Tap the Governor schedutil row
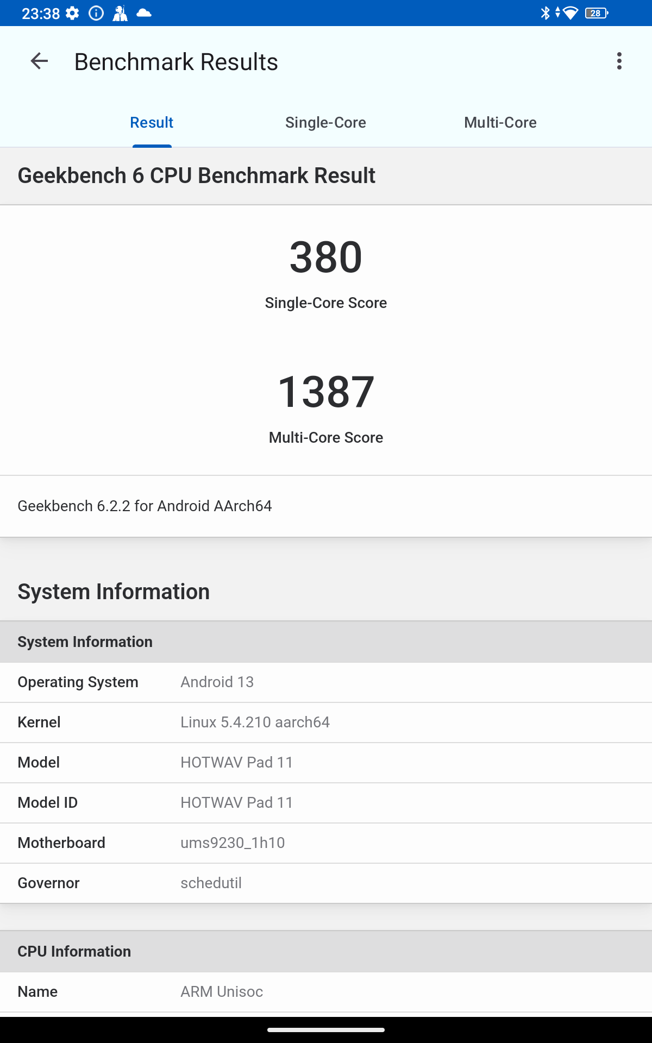Image resolution: width=652 pixels, height=1043 pixels. 326,883
